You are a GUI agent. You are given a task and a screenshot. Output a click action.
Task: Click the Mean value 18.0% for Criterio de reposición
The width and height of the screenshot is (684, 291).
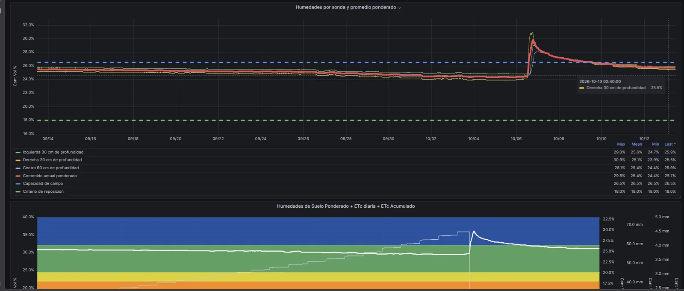tap(637, 191)
